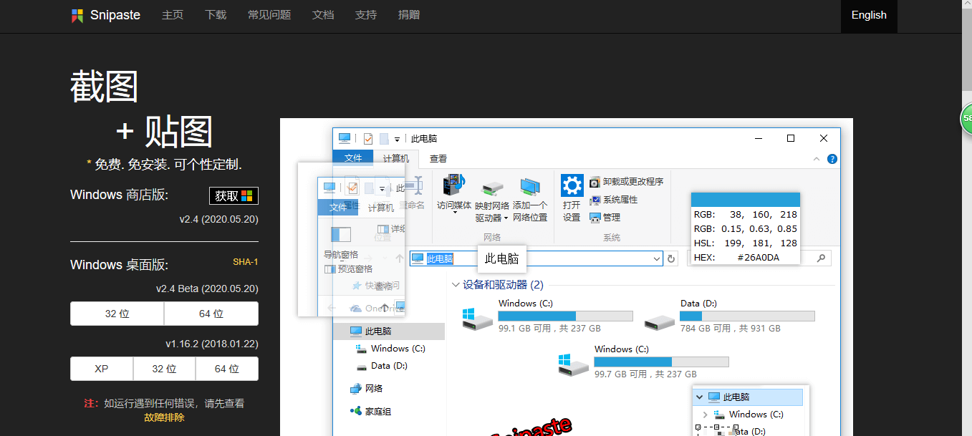Click the 卸载或更改程序 icon
The height and width of the screenshot is (436, 972).
click(x=595, y=181)
